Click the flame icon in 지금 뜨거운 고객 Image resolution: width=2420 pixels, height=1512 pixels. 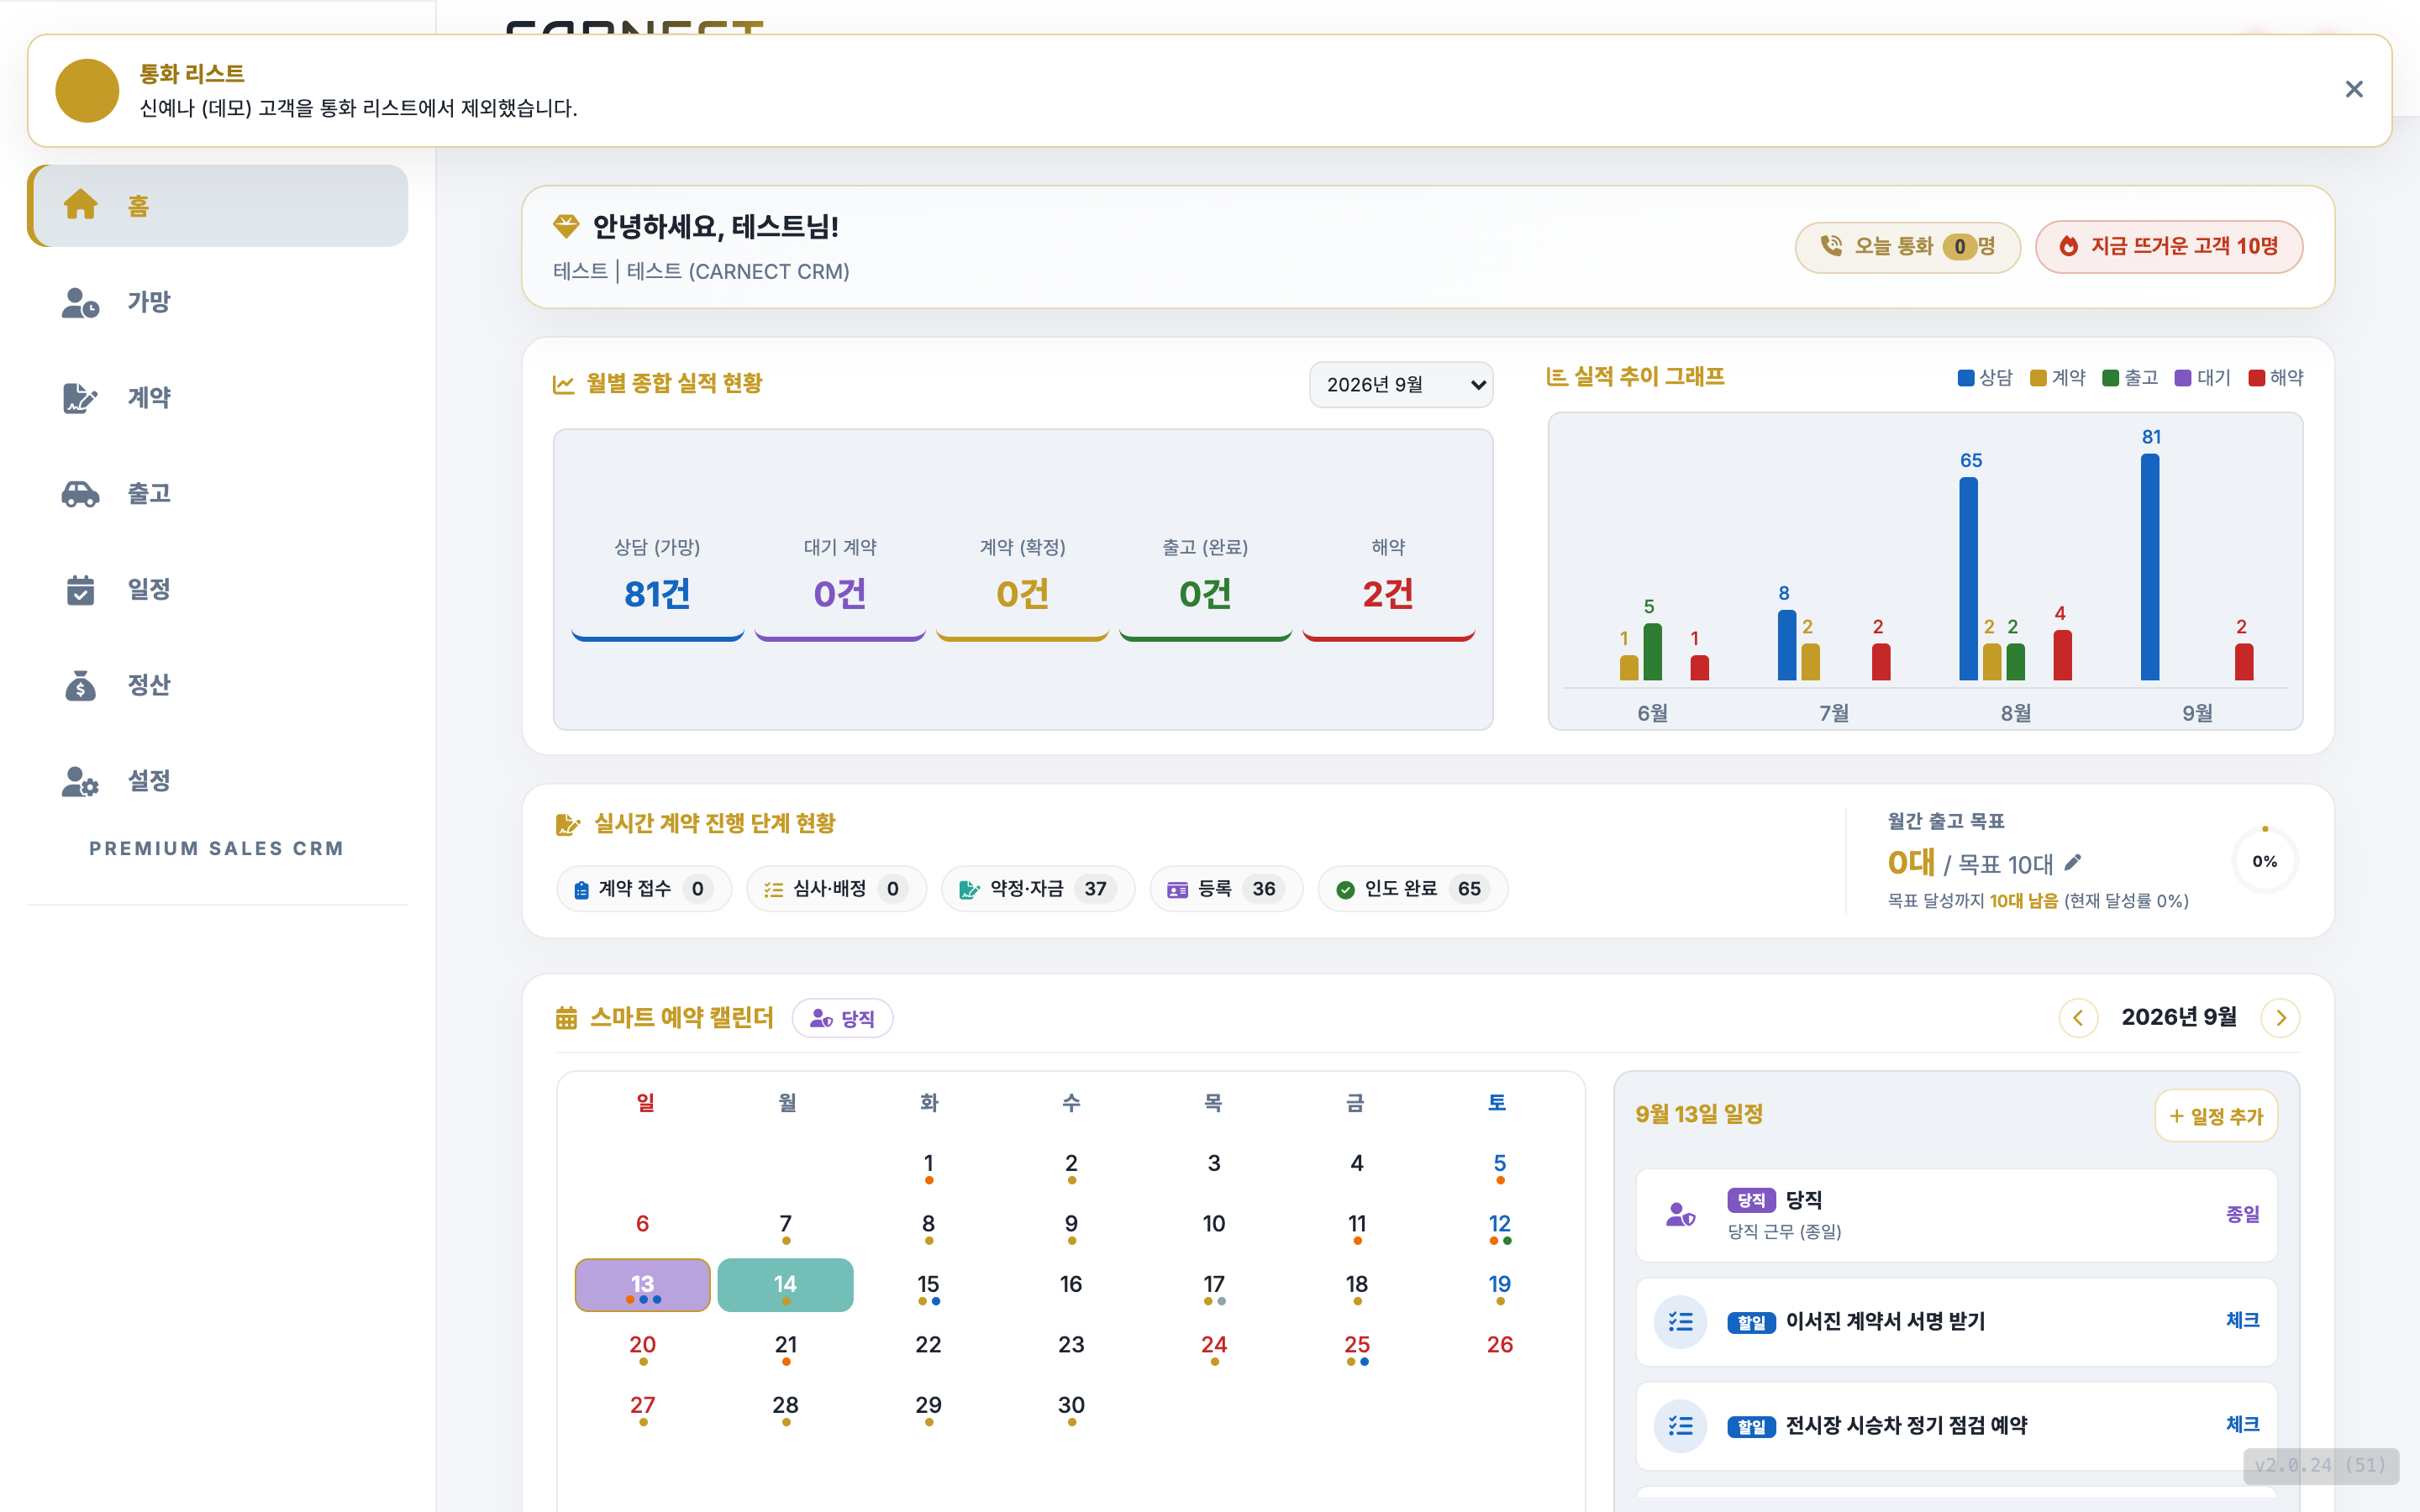pyautogui.click(x=2069, y=246)
